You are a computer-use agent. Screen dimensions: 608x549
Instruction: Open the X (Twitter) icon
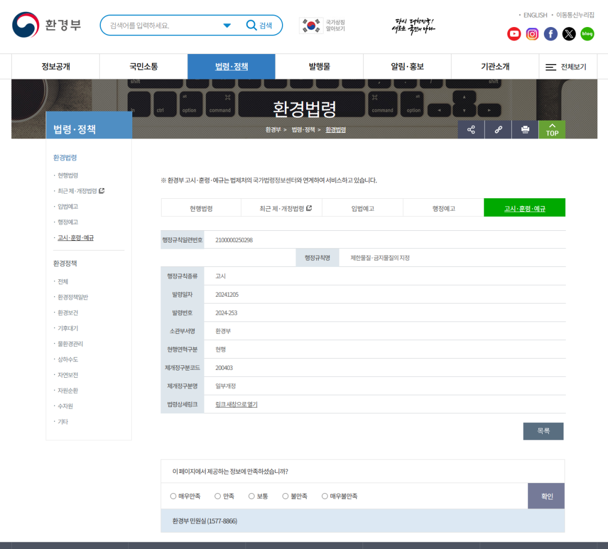point(569,34)
